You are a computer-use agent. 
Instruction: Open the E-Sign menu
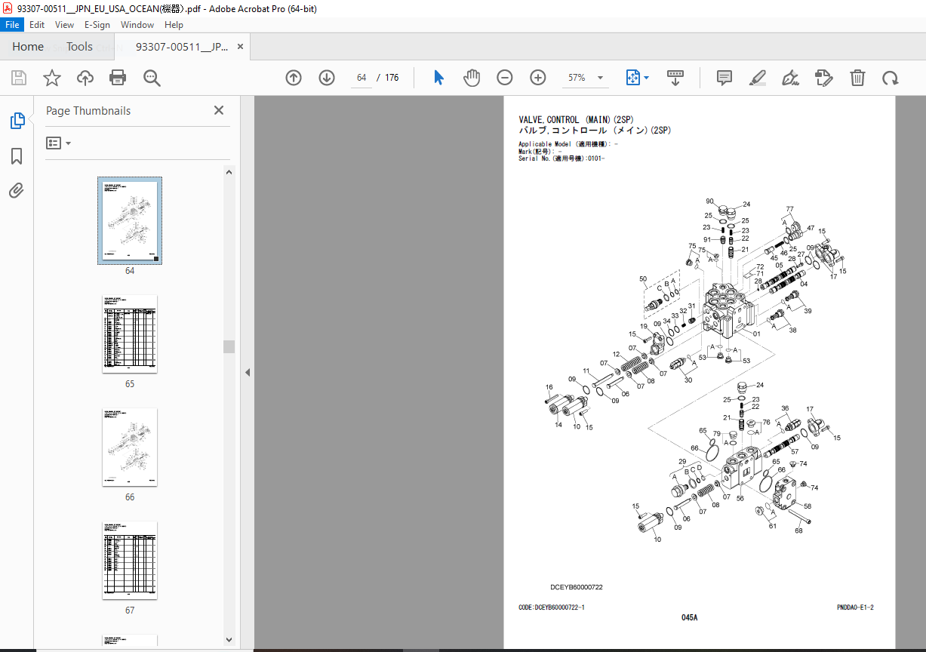[x=97, y=25]
